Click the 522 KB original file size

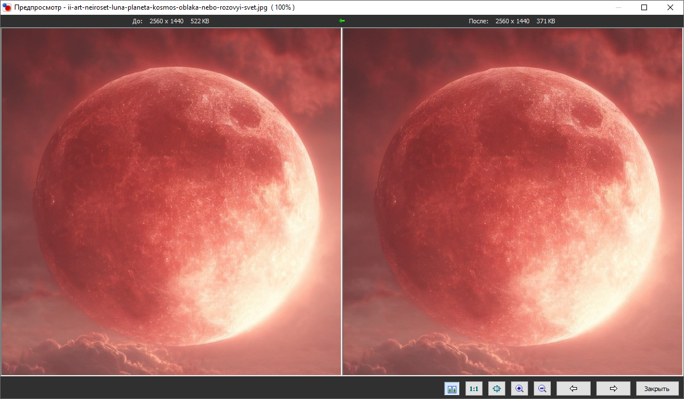(200, 21)
